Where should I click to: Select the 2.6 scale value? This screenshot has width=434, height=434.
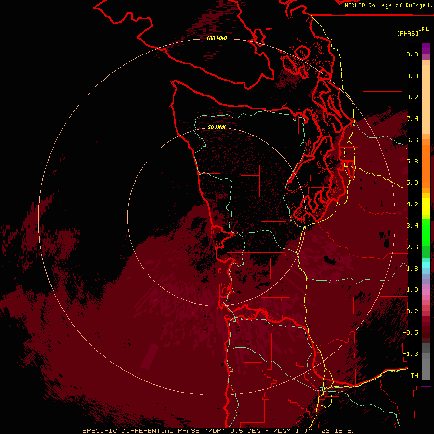[412, 247]
